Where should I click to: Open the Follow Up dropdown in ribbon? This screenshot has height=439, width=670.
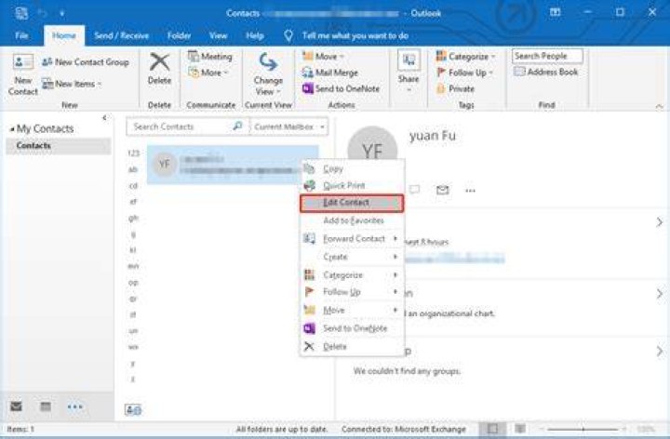point(464,73)
